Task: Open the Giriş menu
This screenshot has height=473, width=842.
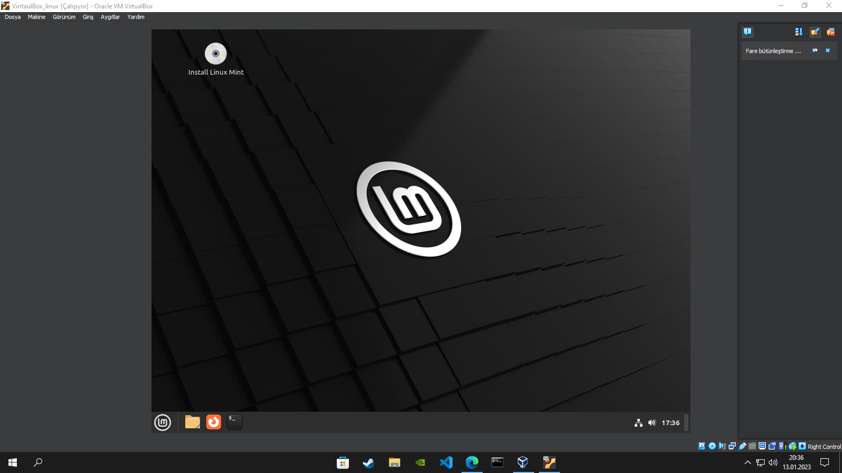Action: pyautogui.click(x=88, y=17)
